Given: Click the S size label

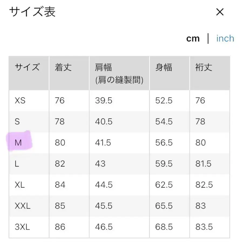Looking at the screenshot, I should click(x=17, y=122).
